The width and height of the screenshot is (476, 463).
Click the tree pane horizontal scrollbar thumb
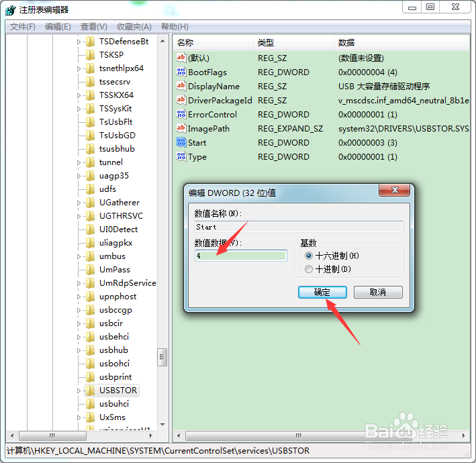point(52,435)
